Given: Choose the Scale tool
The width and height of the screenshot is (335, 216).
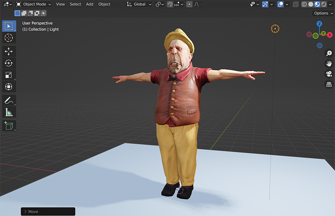Looking at the screenshot, I should pyautogui.click(x=9, y=75).
